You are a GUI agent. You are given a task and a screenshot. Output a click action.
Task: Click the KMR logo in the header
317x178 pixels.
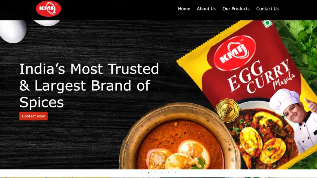49,8
